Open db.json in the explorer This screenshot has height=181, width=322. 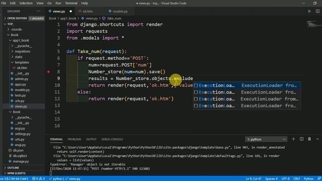[x=18, y=150]
